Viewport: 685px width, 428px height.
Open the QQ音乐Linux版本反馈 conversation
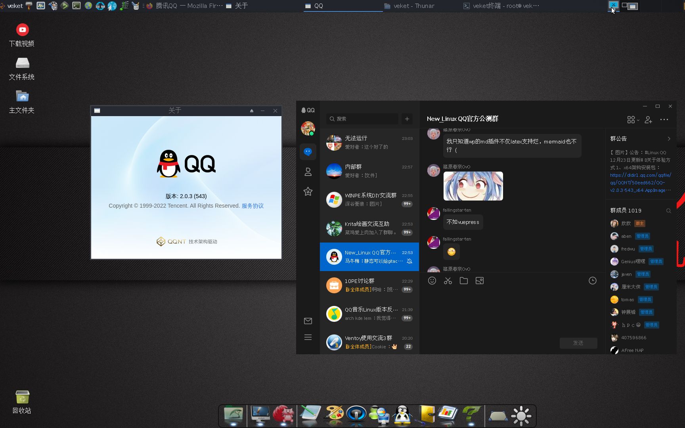point(369,314)
